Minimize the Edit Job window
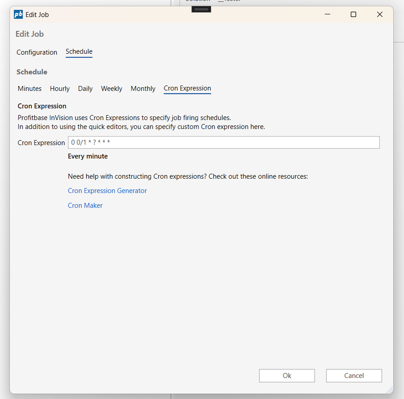 click(327, 14)
